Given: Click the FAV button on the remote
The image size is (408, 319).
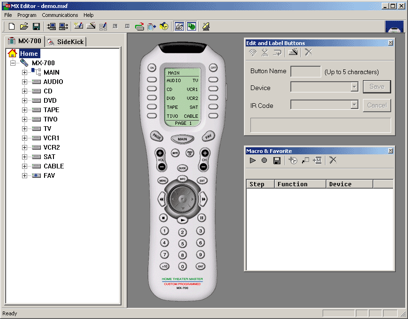Looking at the screenshot, I should [x=208, y=136].
